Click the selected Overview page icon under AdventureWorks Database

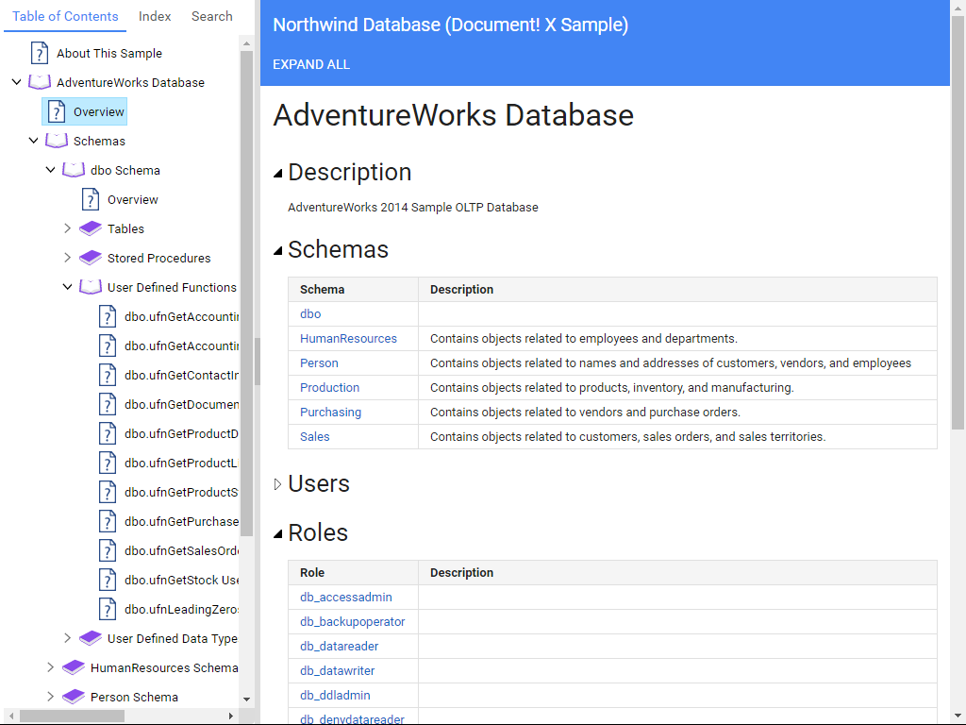coord(57,111)
